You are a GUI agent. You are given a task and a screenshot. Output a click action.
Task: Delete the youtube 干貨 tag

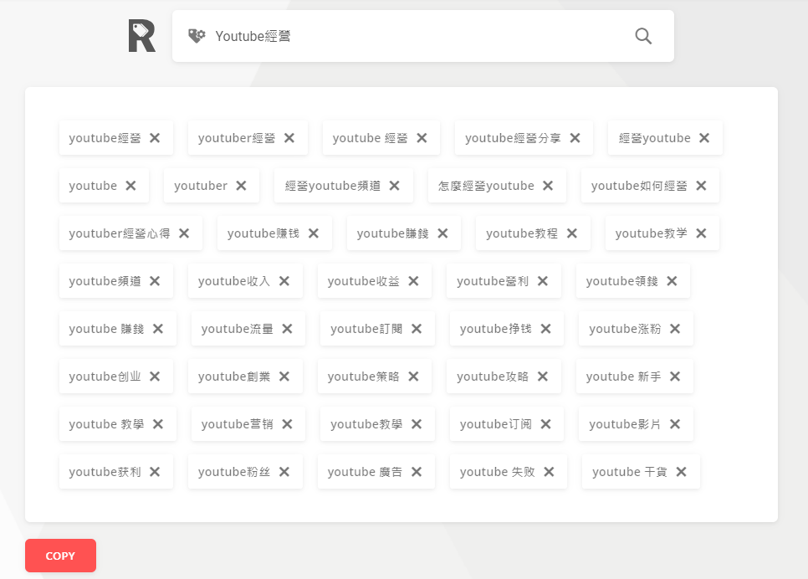tap(681, 472)
